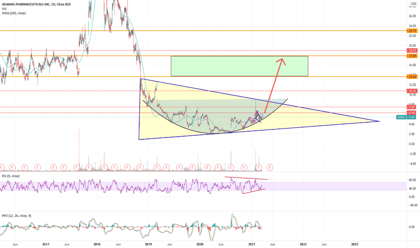The image size is (420, 248).
Task: Click the 17.89 orange price label
Action: 412,56
